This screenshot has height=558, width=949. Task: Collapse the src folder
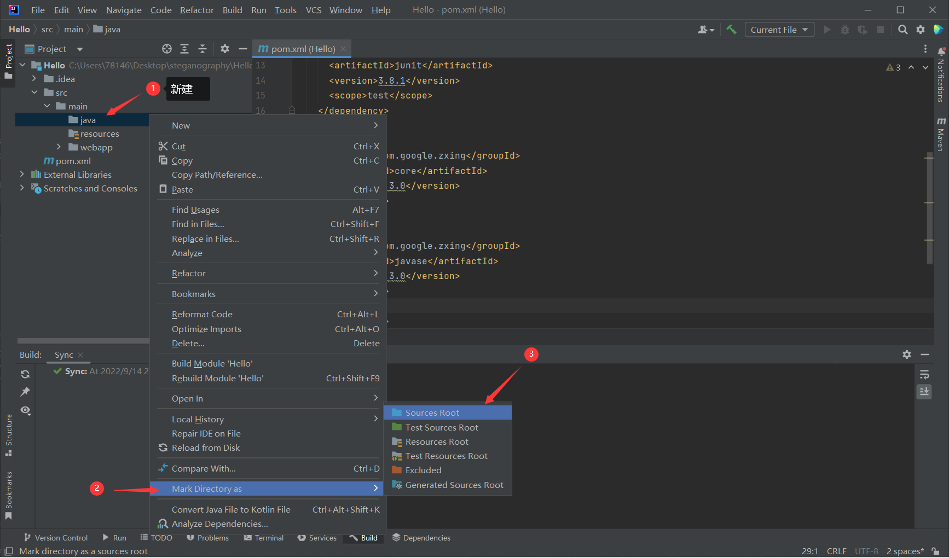pyautogui.click(x=34, y=92)
